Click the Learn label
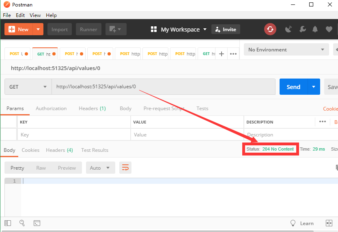Viewport: 338px width, 232px height. [307, 223]
